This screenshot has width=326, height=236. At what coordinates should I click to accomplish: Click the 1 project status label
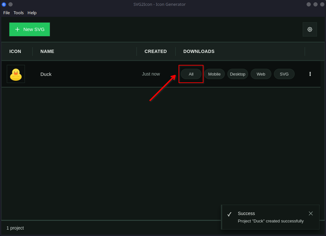click(15, 228)
